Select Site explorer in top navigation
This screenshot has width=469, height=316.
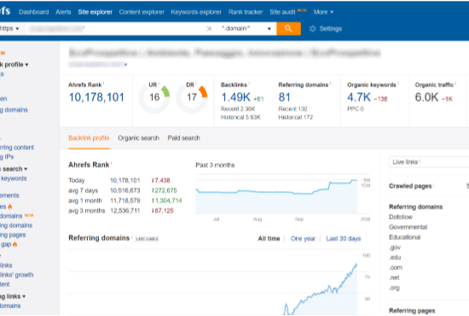96,12
